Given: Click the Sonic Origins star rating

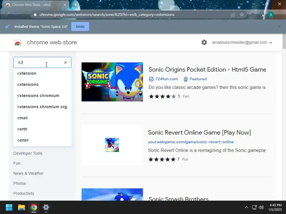Looking at the screenshot, I should click(x=162, y=96).
